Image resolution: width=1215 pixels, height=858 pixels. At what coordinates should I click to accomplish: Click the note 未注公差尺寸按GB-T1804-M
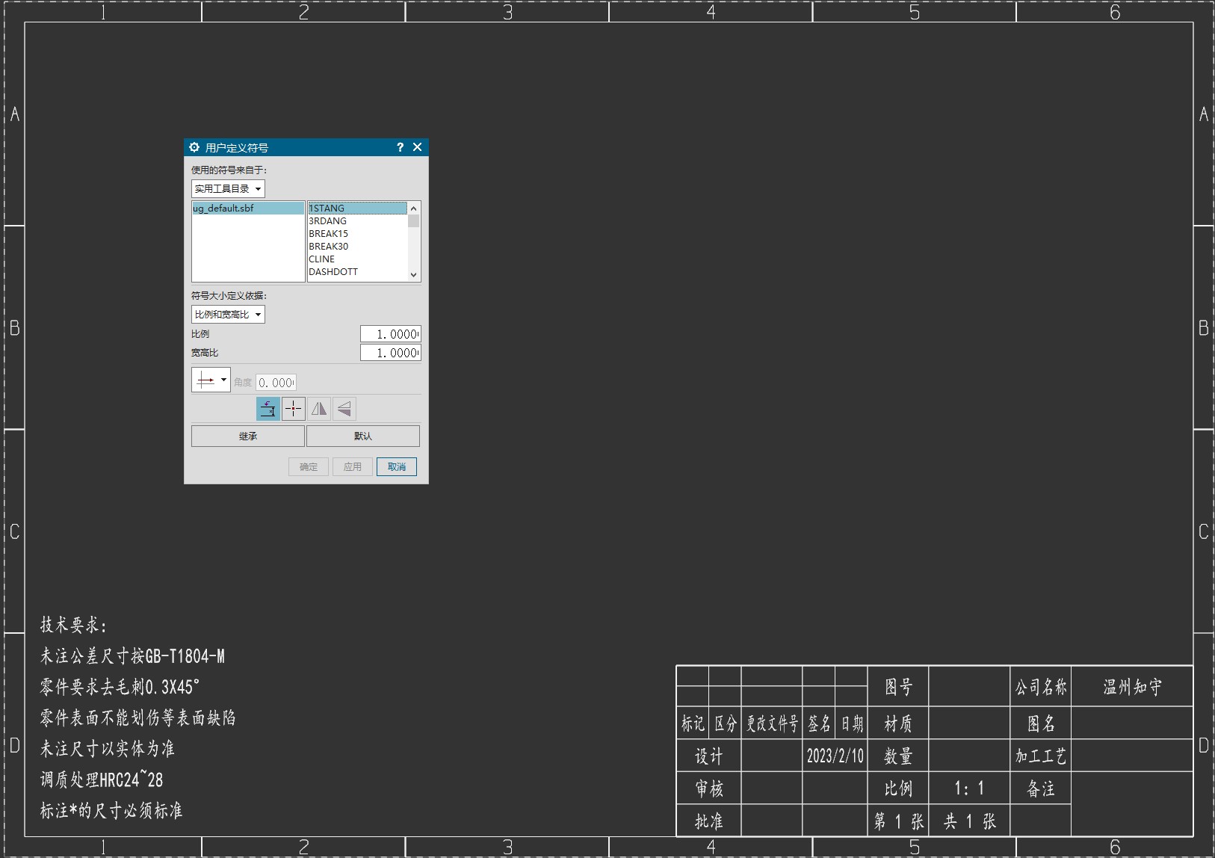click(133, 656)
